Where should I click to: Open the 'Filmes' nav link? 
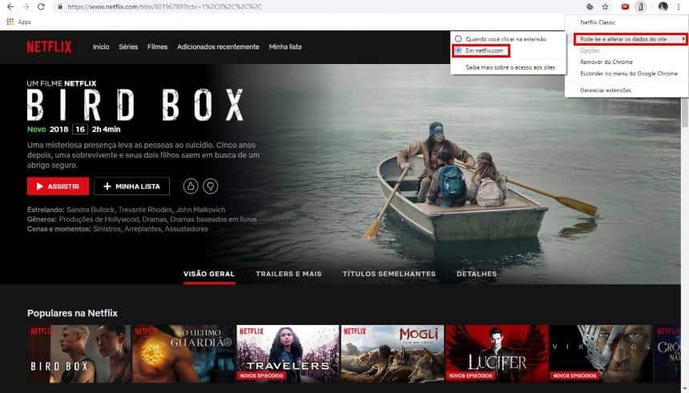click(x=157, y=47)
